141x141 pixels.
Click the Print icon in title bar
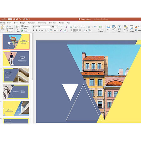tap(27, 19)
